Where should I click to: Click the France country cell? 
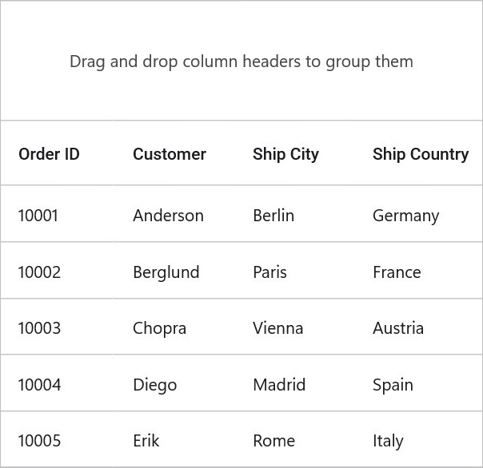(x=397, y=272)
